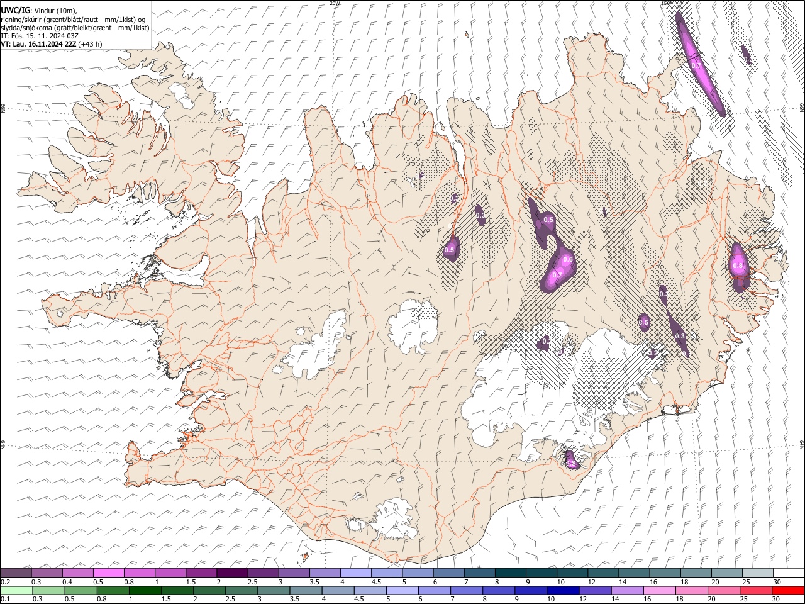Click the bright pink 0.5 swatch in the upper snow legend row

coord(109,573)
